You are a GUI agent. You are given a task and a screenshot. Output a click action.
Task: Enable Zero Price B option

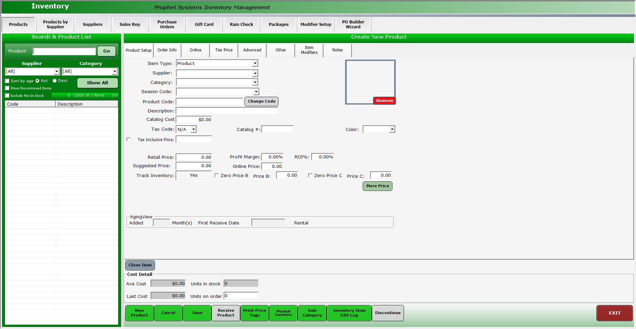pos(217,175)
